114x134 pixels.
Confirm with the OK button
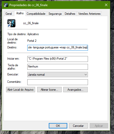pos(58,126)
